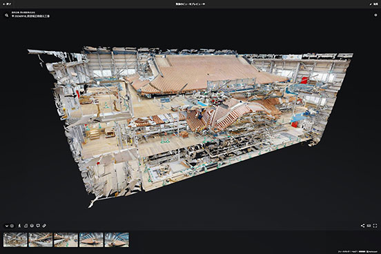The width and height of the screenshot is (381, 254).
Task: Select the fifth highlight reel thumbnail
Action: coord(117,240)
